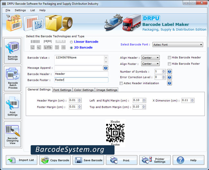Enable Hide Barcode Header checkbox
Image resolution: width=209 pixels, height=170 pixels.
(x=169, y=57)
